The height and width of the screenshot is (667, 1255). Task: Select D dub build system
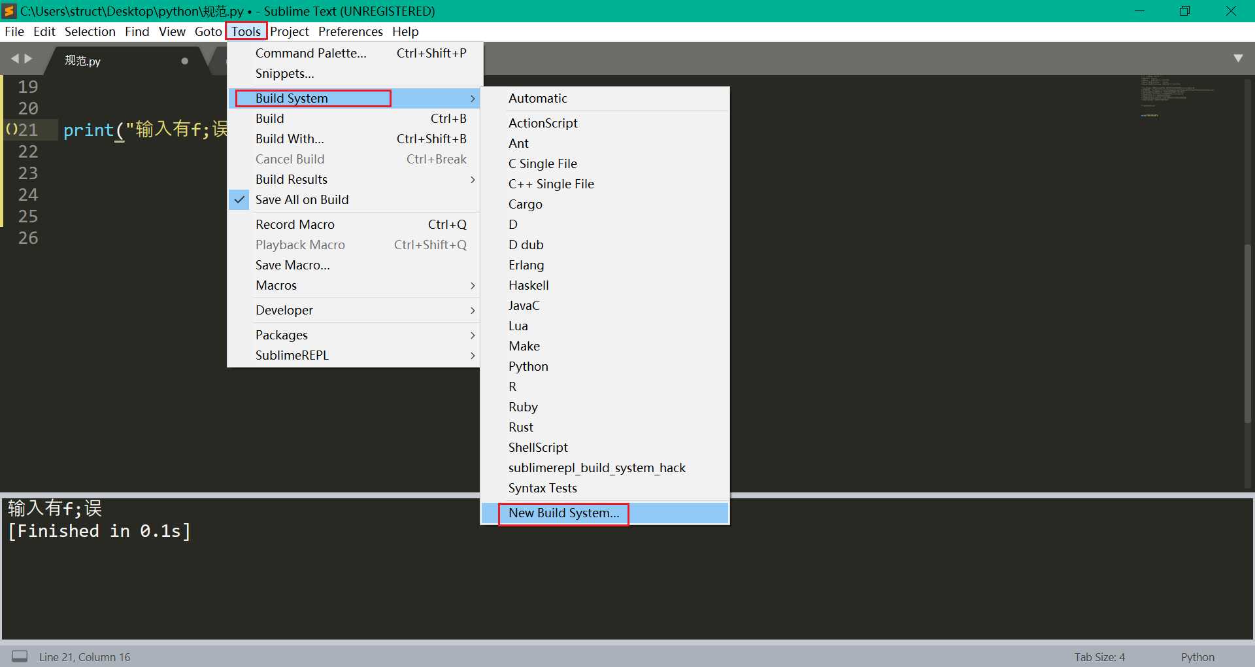(x=605, y=245)
